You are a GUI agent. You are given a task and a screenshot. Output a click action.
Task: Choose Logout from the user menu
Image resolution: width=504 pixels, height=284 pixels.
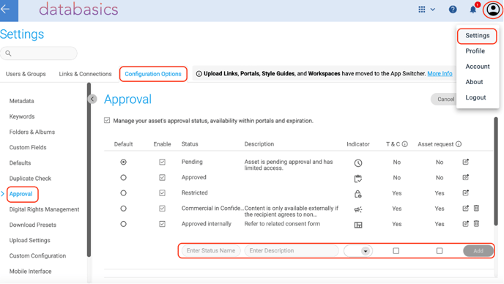click(x=475, y=97)
